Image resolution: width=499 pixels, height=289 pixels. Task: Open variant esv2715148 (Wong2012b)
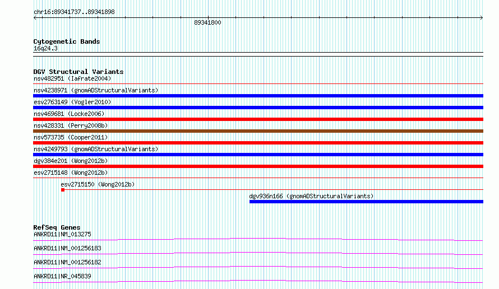[71, 173]
